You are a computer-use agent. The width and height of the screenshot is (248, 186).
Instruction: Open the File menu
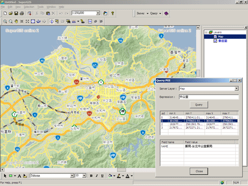(x=3, y=7)
